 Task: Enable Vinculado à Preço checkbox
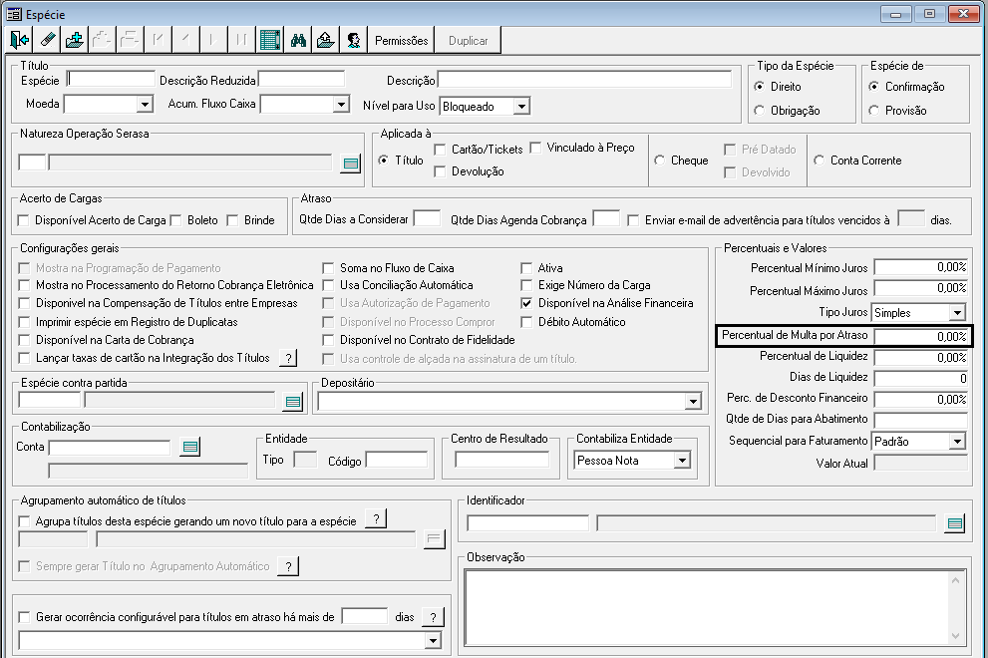click(x=535, y=148)
